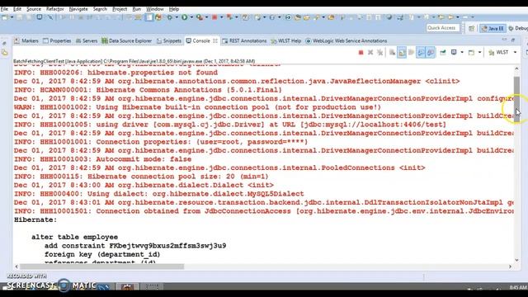Switch to the WLST Help tab

(x=286, y=40)
